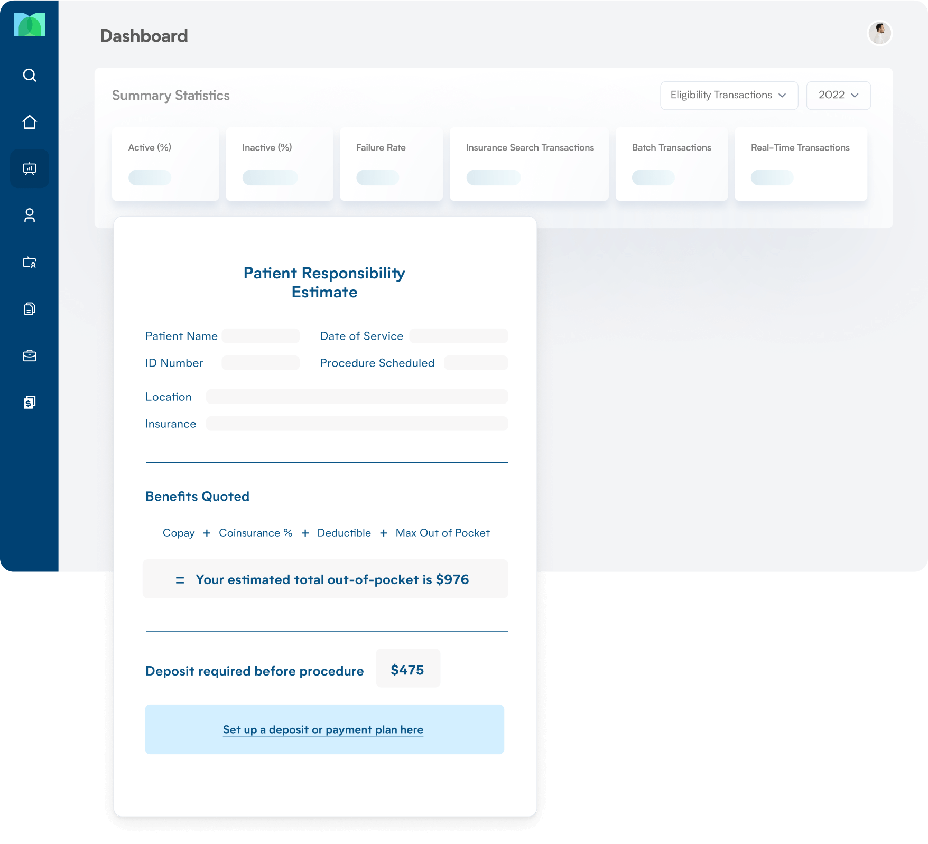Navigate to the Home icon
Image resolution: width=928 pixels, height=844 pixels.
point(30,122)
